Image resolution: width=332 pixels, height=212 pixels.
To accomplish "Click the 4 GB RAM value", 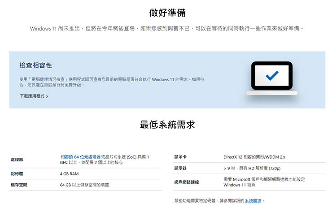I will [x=69, y=174].
